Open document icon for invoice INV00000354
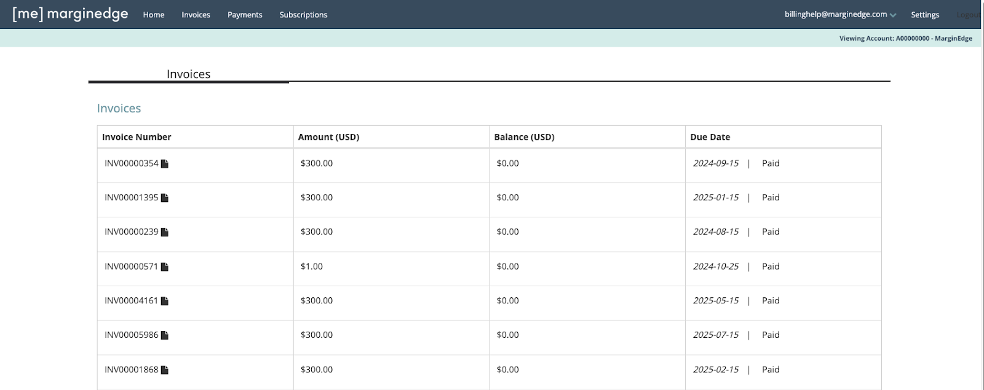The height and width of the screenshot is (390, 984). 164,164
